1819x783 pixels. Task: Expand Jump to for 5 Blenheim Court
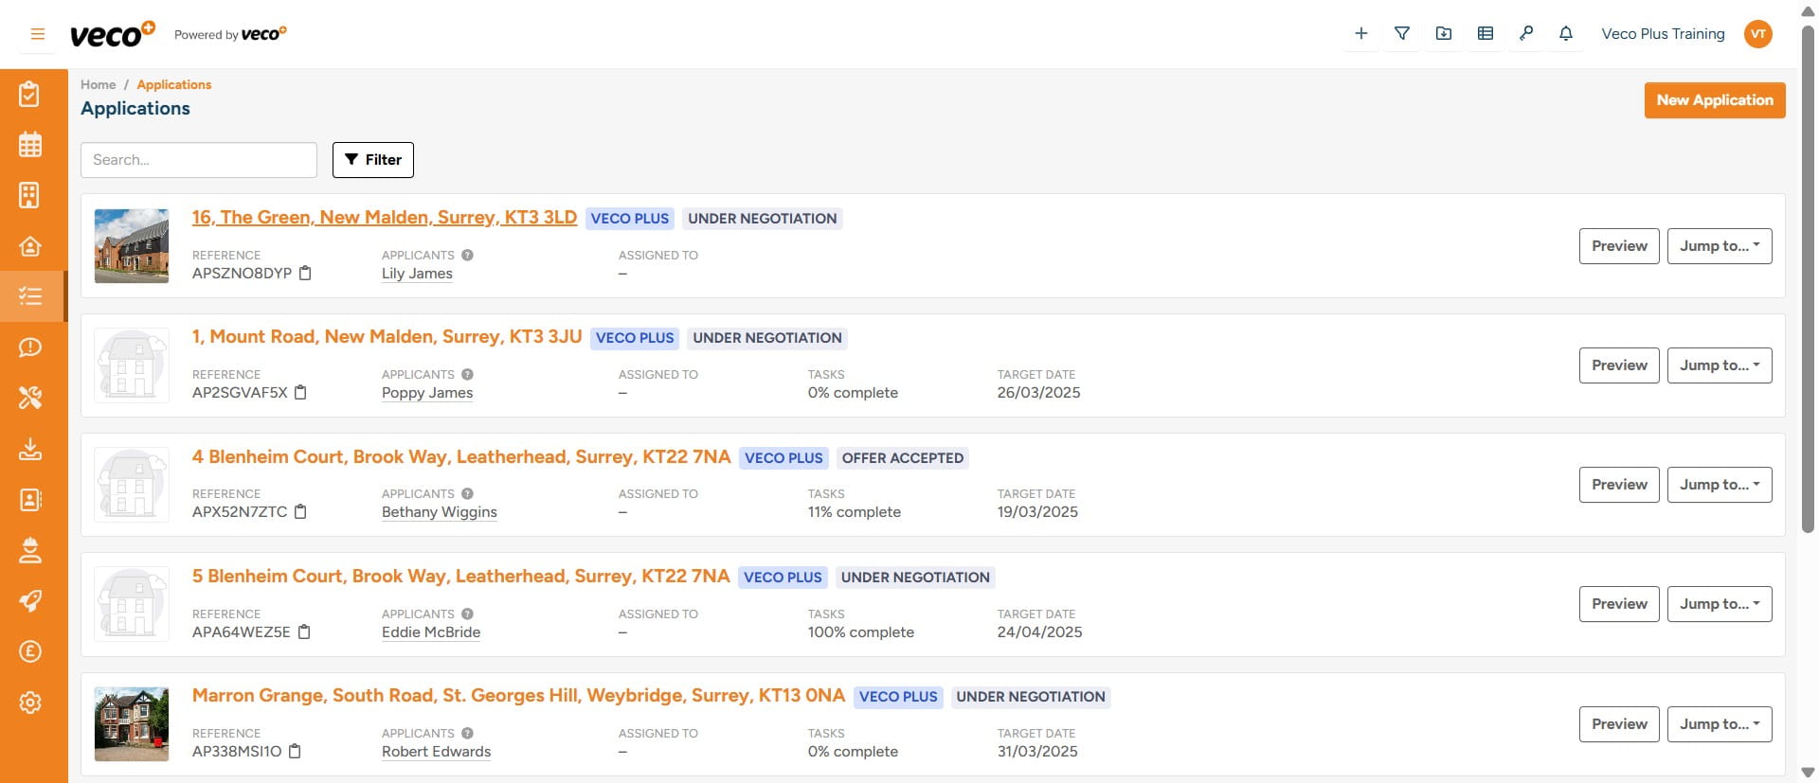click(1720, 604)
